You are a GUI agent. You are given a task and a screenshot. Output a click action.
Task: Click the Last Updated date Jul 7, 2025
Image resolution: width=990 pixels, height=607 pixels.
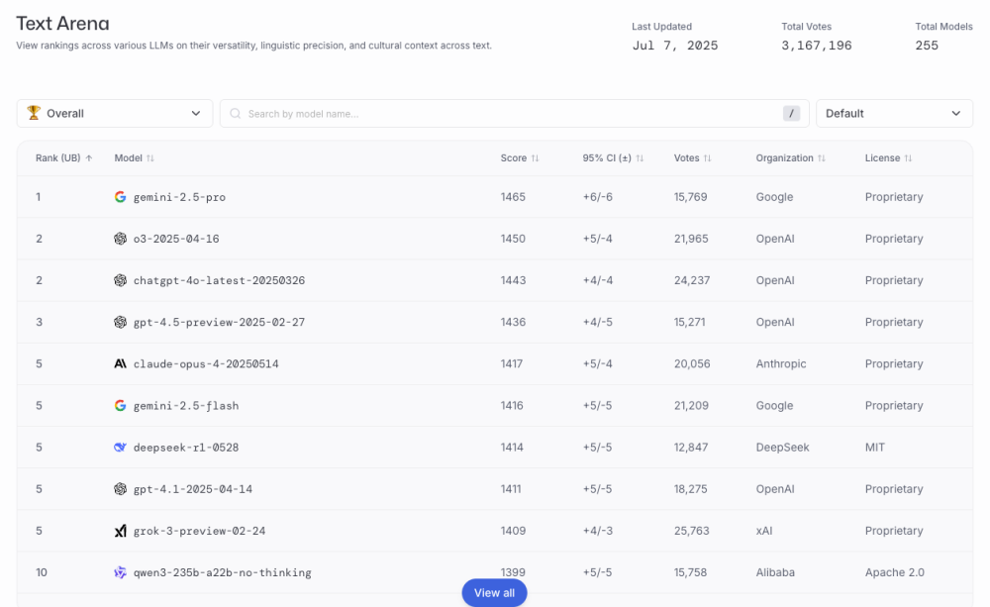pyautogui.click(x=675, y=46)
